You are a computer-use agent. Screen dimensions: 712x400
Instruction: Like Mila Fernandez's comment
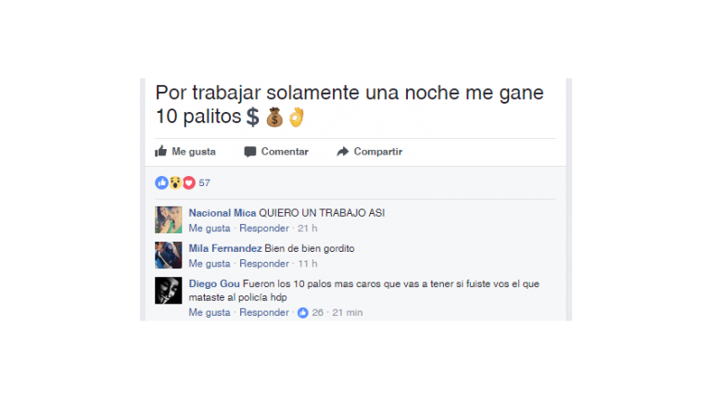tap(210, 264)
